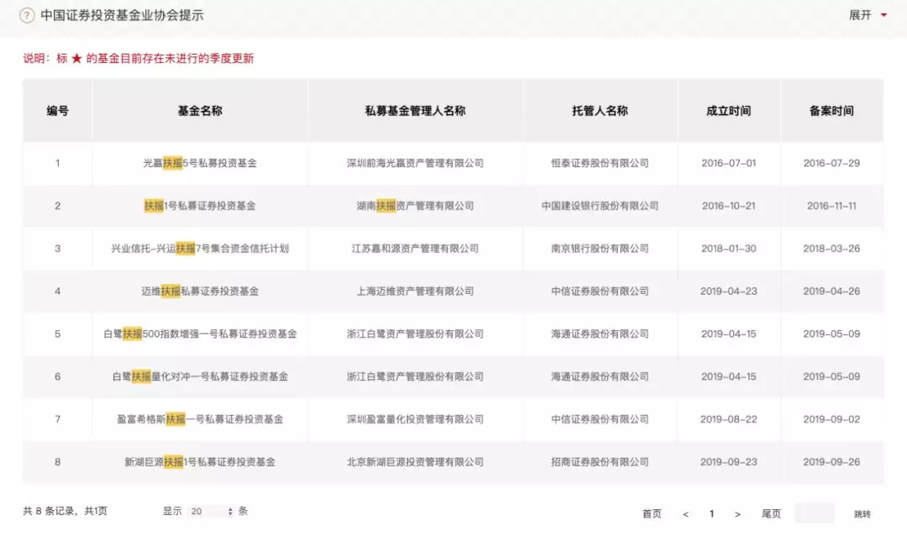
Task: Open fund 迈维扶摇私募证券投资基金
Action: (x=200, y=292)
